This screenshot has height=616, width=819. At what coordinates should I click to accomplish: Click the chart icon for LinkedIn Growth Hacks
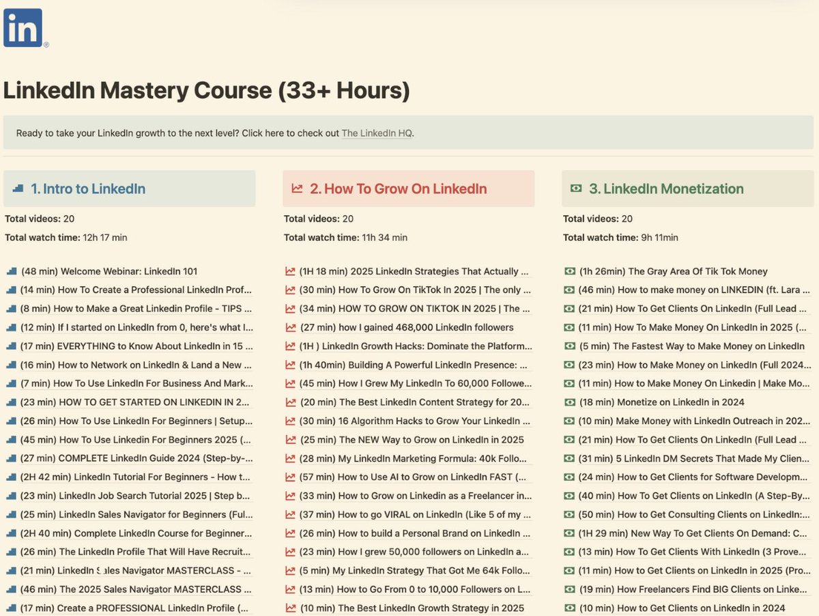(290, 346)
